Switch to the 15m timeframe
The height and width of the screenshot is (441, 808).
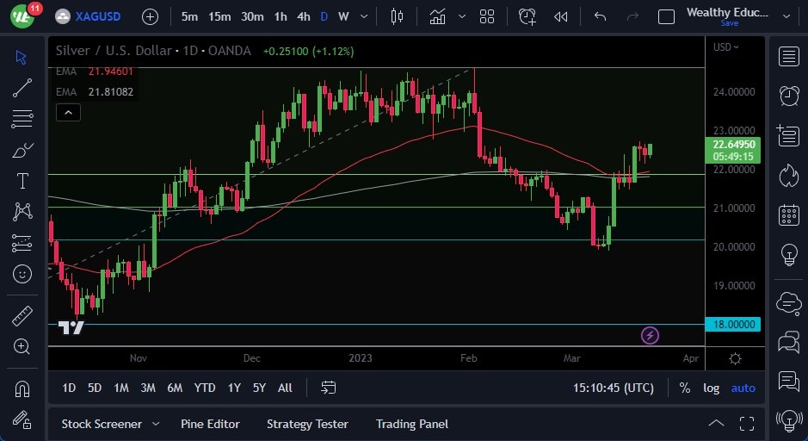219,16
